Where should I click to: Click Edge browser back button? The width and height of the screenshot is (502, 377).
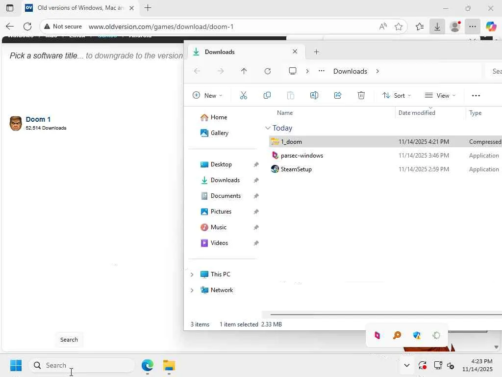point(10,27)
